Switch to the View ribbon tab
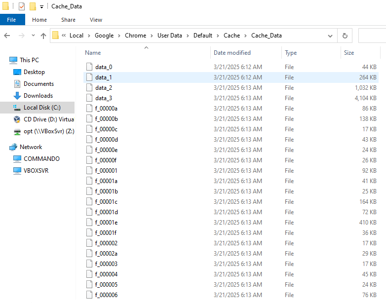The image size is (386, 303). tap(96, 20)
